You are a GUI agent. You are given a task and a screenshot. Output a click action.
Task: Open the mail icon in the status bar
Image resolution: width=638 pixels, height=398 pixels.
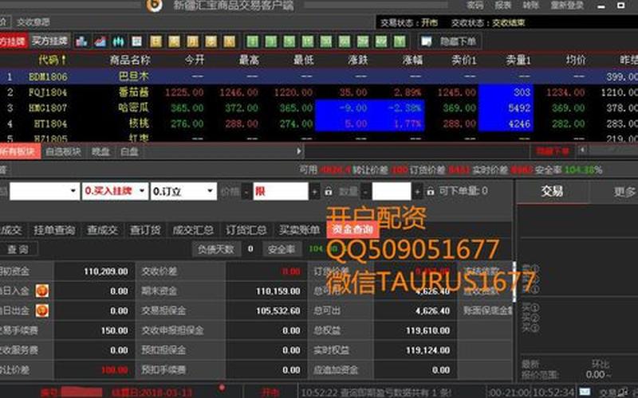pyautogui.click(x=585, y=392)
